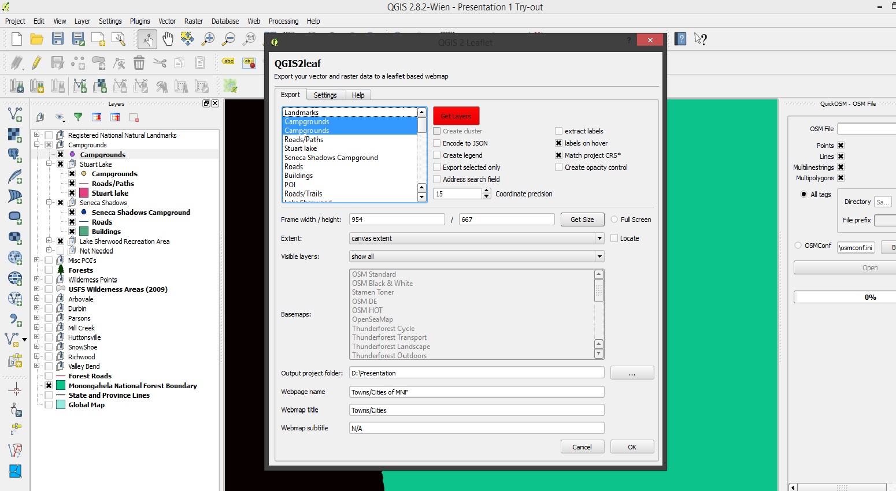Toggle visibility of Monongahela National Forest Boundary layer
Viewport: 896px width, 491px height.
[49, 385]
